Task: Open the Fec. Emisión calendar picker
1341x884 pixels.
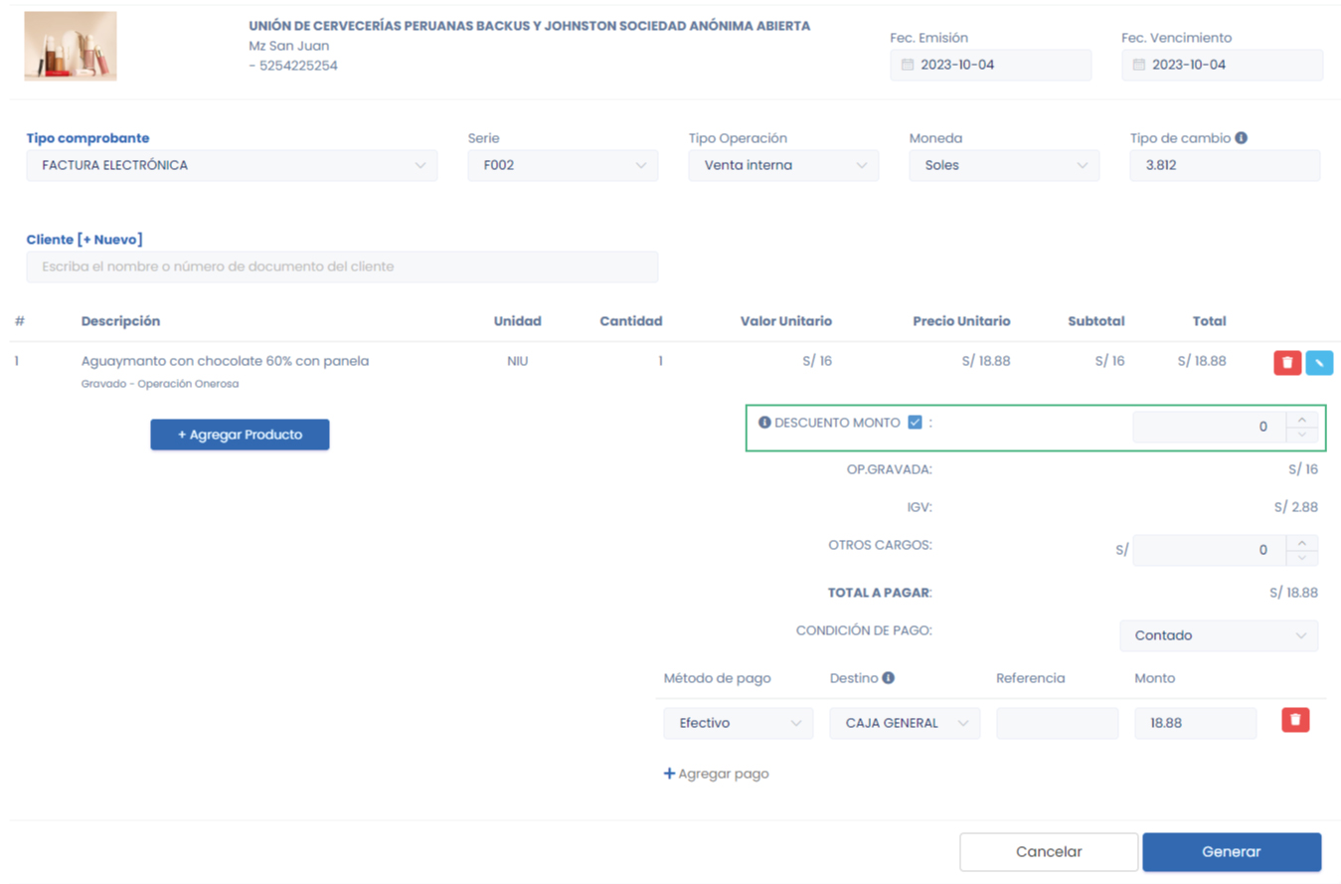Action: pyautogui.click(x=907, y=65)
